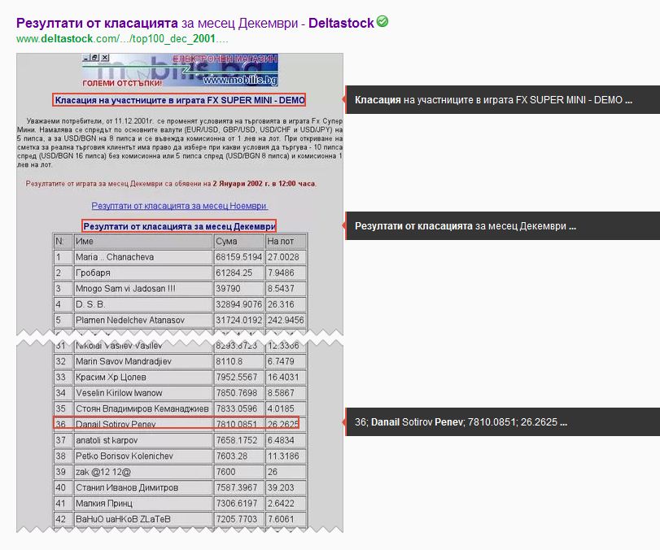Follow the 'Резултати от класацията за месец Ноември' link
This screenshot has width=660, height=550.
180,206
